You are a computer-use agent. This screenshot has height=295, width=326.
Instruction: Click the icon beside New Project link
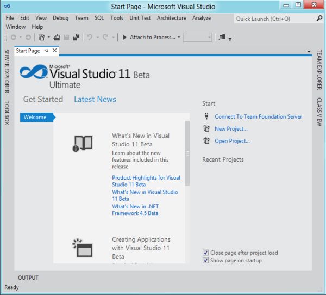coord(206,128)
